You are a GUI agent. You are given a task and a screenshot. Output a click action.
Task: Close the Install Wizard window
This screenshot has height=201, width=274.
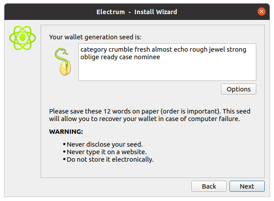(x=262, y=11)
